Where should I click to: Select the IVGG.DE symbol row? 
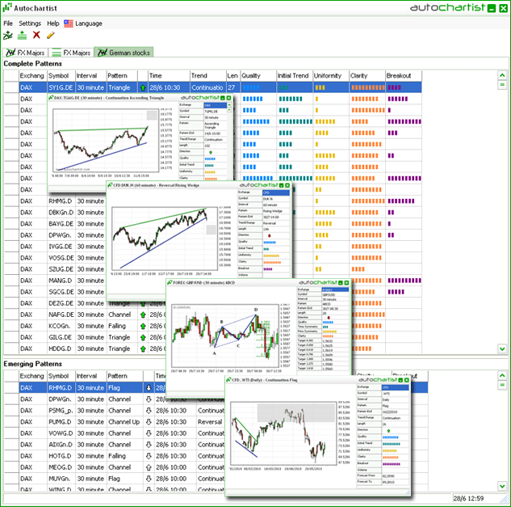61,247
